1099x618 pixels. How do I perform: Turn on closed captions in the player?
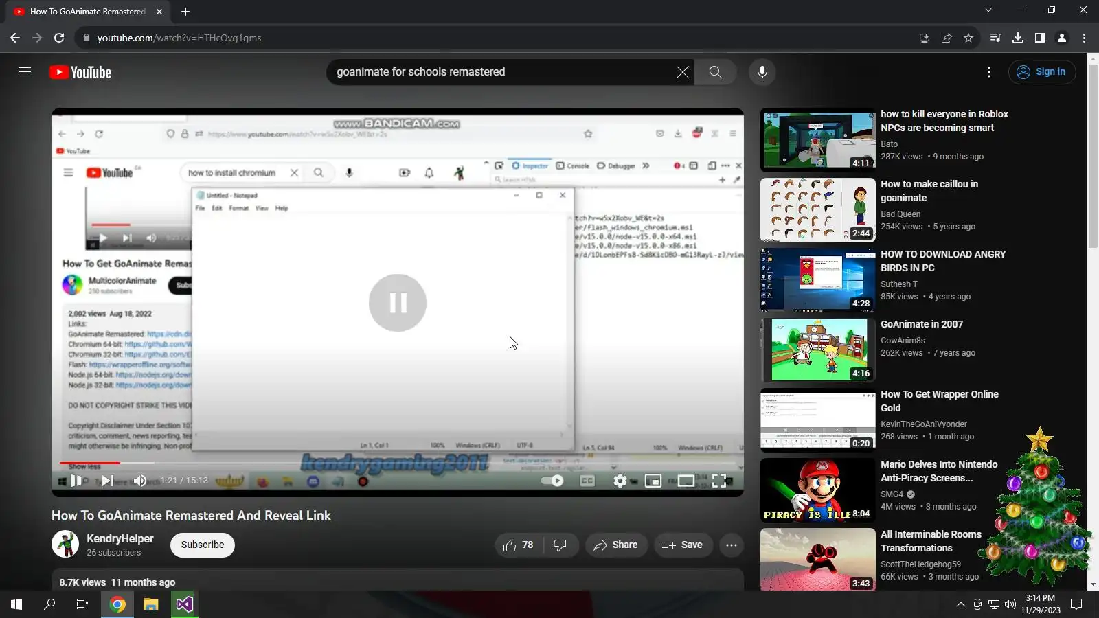point(587,481)
